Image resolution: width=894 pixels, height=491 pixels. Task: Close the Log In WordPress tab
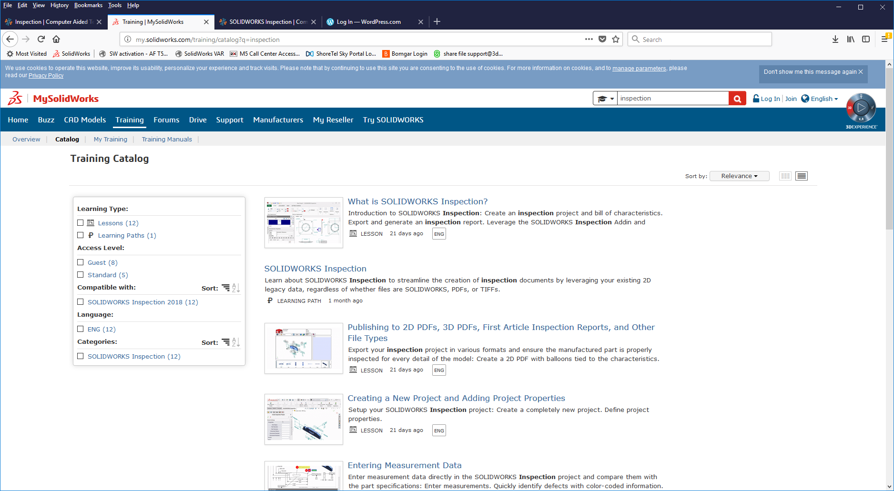pyautogui.click(x=421, y=22)
